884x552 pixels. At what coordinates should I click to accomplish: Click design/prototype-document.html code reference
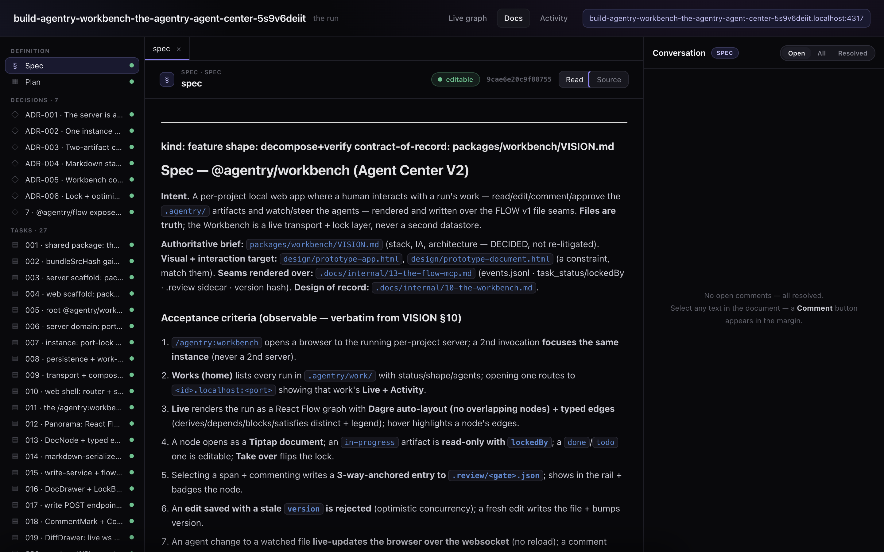(480, 259)
